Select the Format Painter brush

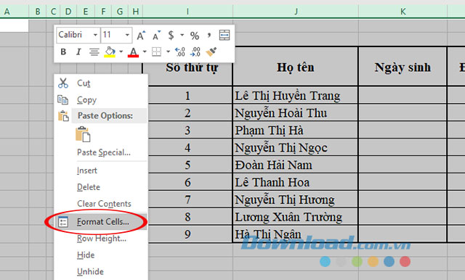[x=211, y=52]
